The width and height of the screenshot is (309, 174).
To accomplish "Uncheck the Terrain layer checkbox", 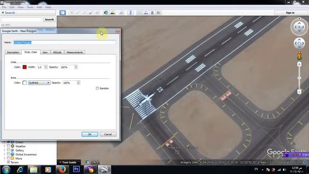I will 9,162.
